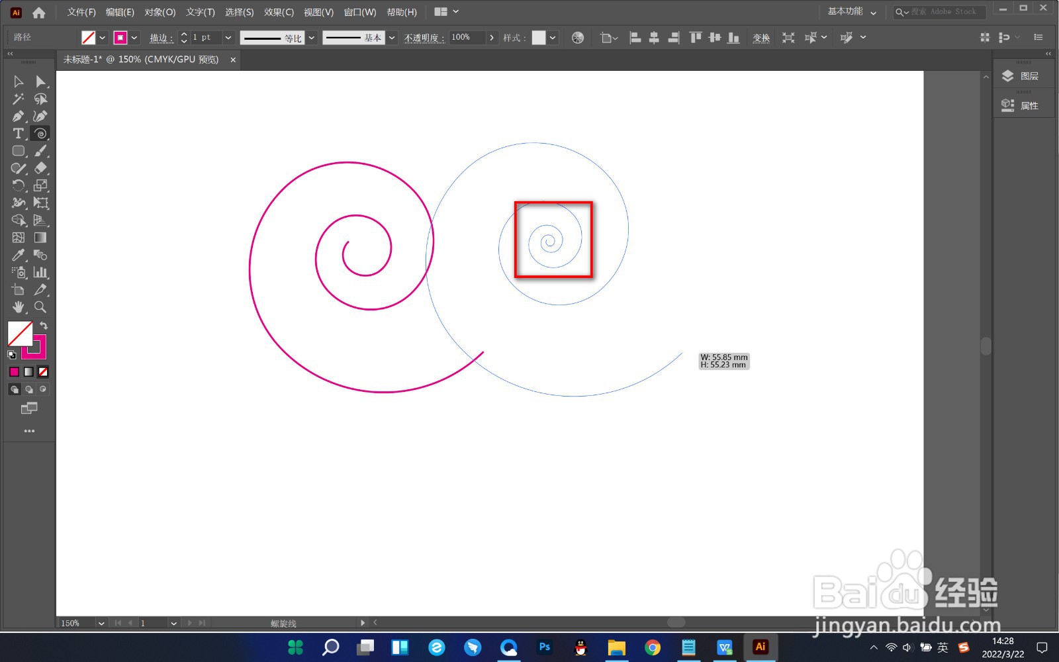The width and height of the screenshot is (1059, 662).
Task: Choose the Mesh tool
Action: click(x=19, y=238)
